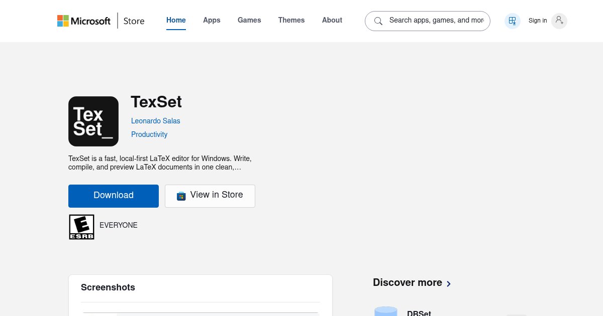The height and width of the screenshot is (316, 603).
Task: Expand the truncated TexSet description
Action: coord(160,163)
